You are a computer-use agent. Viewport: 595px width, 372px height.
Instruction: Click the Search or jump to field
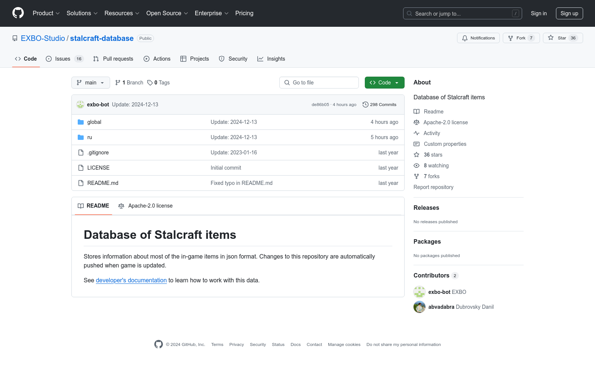click(x=463, y=13)
